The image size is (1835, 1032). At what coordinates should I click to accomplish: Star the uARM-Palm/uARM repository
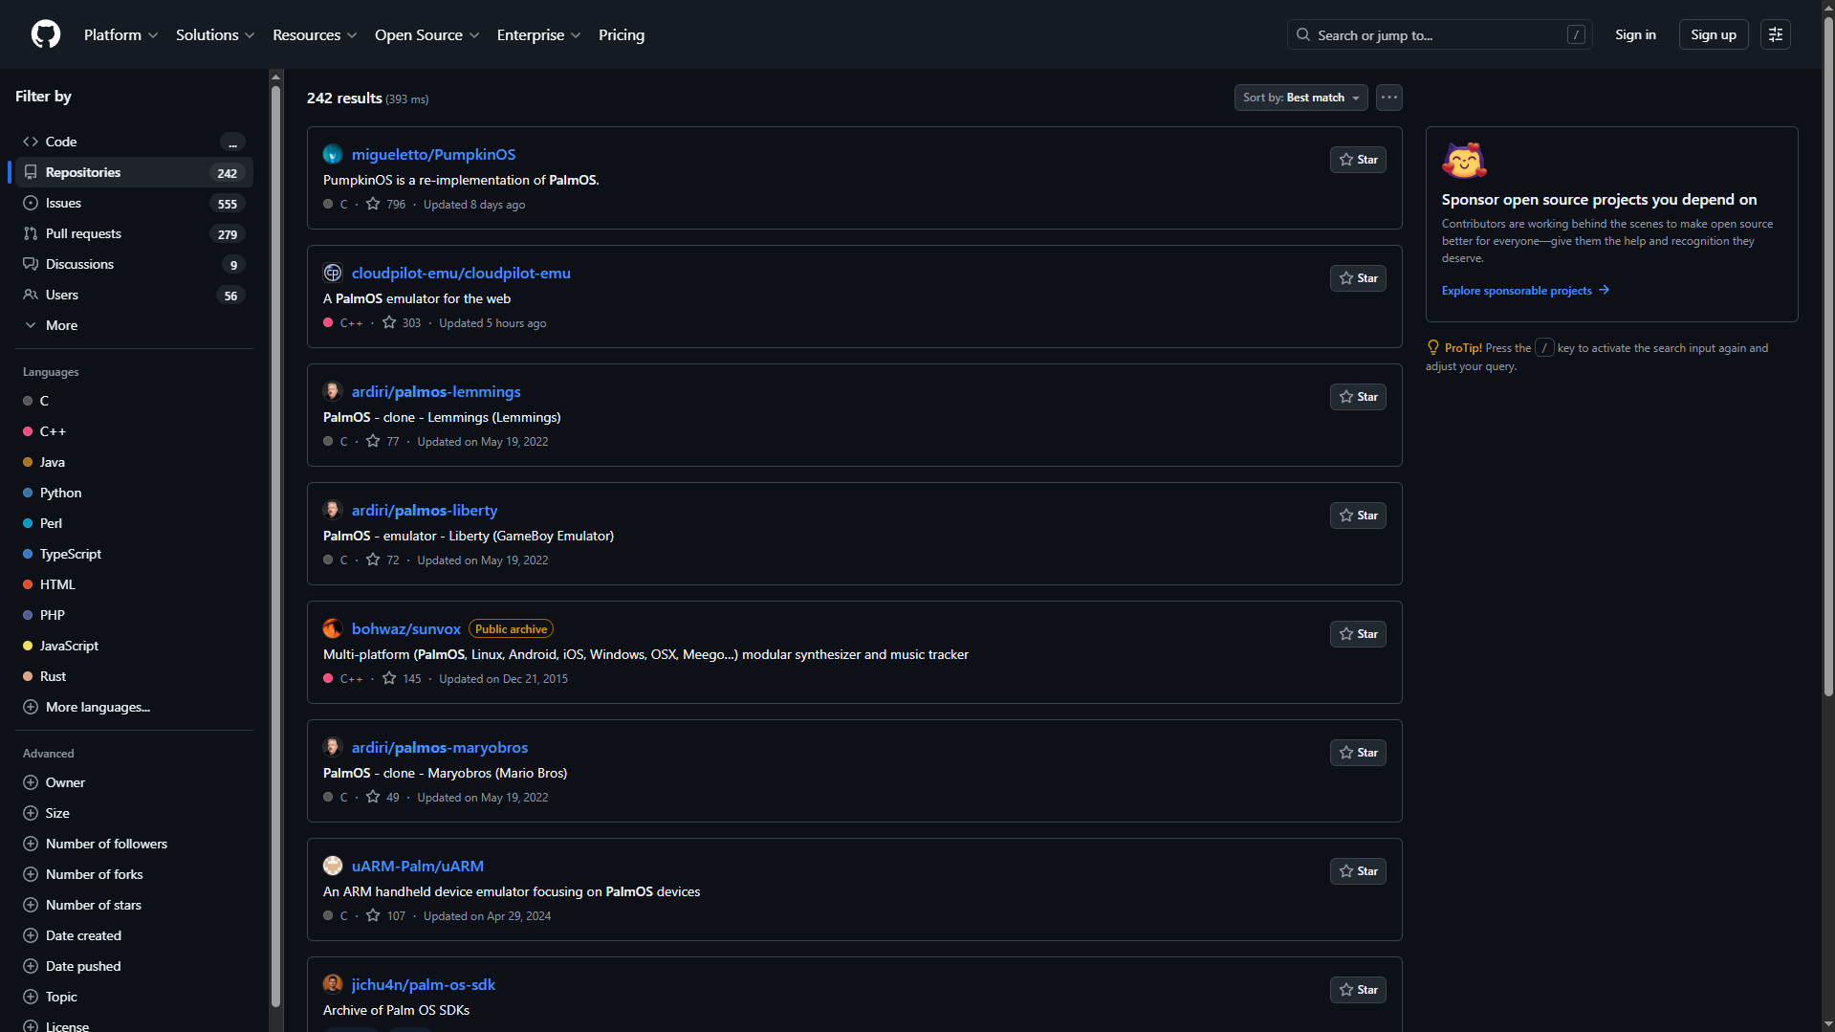pyautogui.click(x=1358, y=871)
